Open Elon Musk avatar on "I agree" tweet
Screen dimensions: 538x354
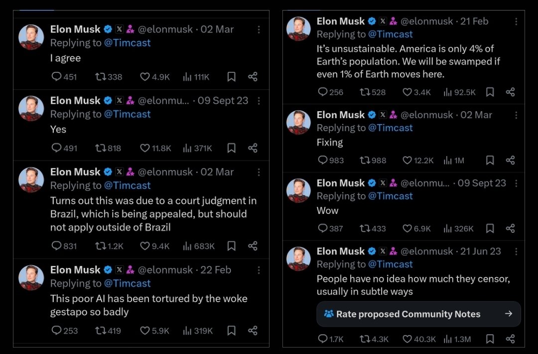(31, 37)
